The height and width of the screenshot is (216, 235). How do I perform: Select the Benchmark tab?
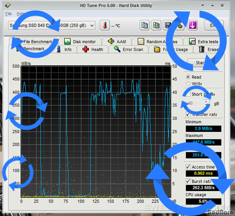coord(30,49)
